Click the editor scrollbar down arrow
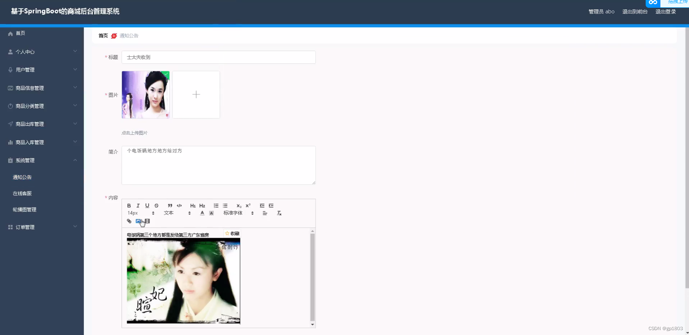689x335 pixels. point(313,325)
